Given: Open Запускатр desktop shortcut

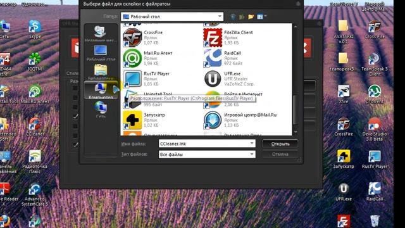Looking at the screenshot, I should tap(343, 159).
